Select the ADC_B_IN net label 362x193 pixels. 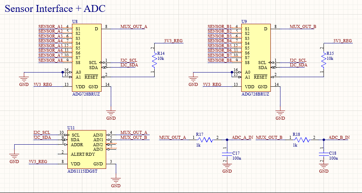click(339, 137)
